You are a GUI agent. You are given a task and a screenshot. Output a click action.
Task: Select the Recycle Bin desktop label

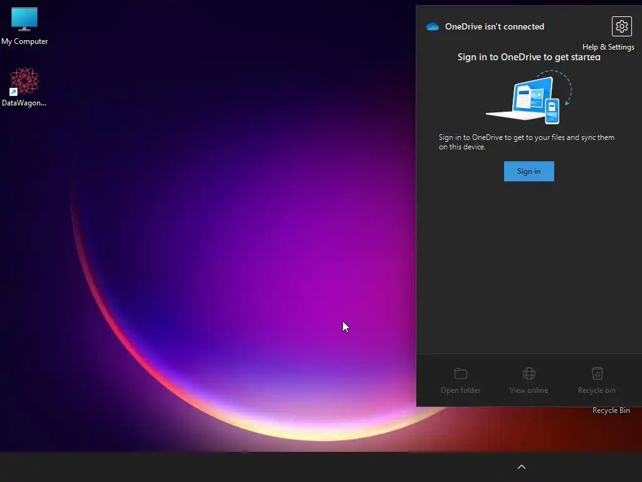pos(611,410)
